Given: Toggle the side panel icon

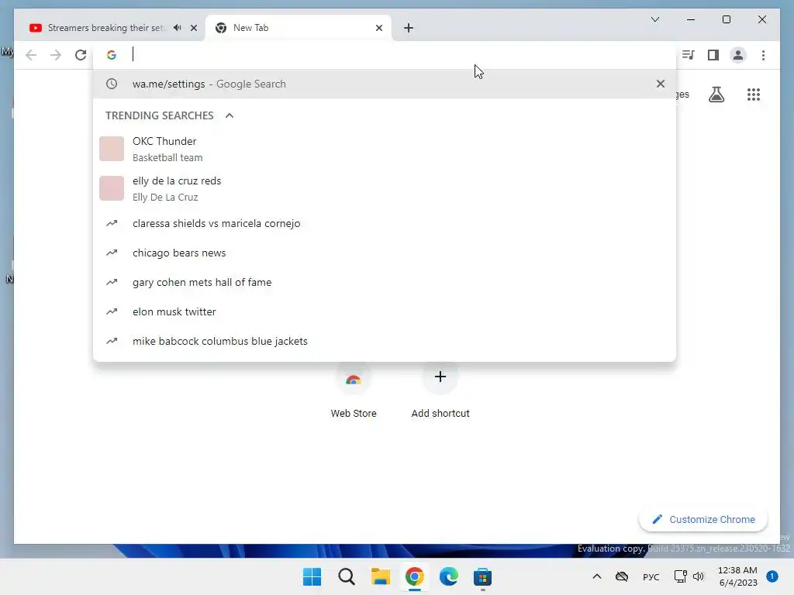Looking at the screenshot, I should point(713,55).
